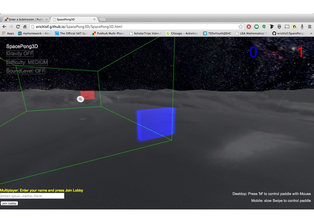
Task: Open the yellow 'n' extension icon
Action: (295, 27)
